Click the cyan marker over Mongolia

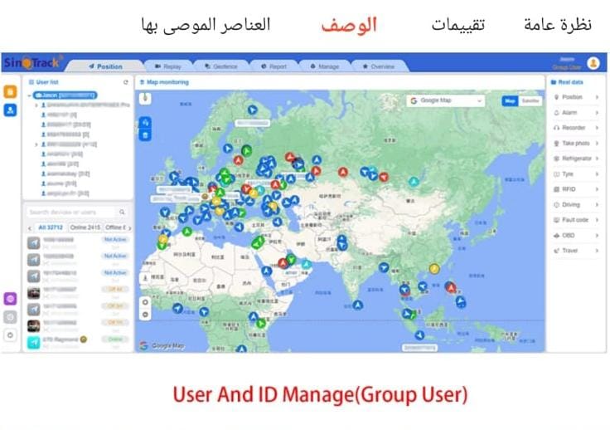(x=414, y=182)
